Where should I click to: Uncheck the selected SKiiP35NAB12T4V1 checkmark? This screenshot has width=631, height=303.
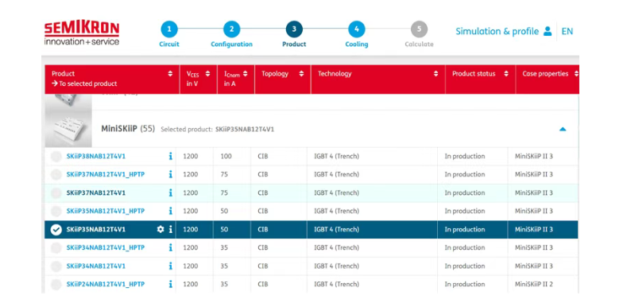pos(56,230)
